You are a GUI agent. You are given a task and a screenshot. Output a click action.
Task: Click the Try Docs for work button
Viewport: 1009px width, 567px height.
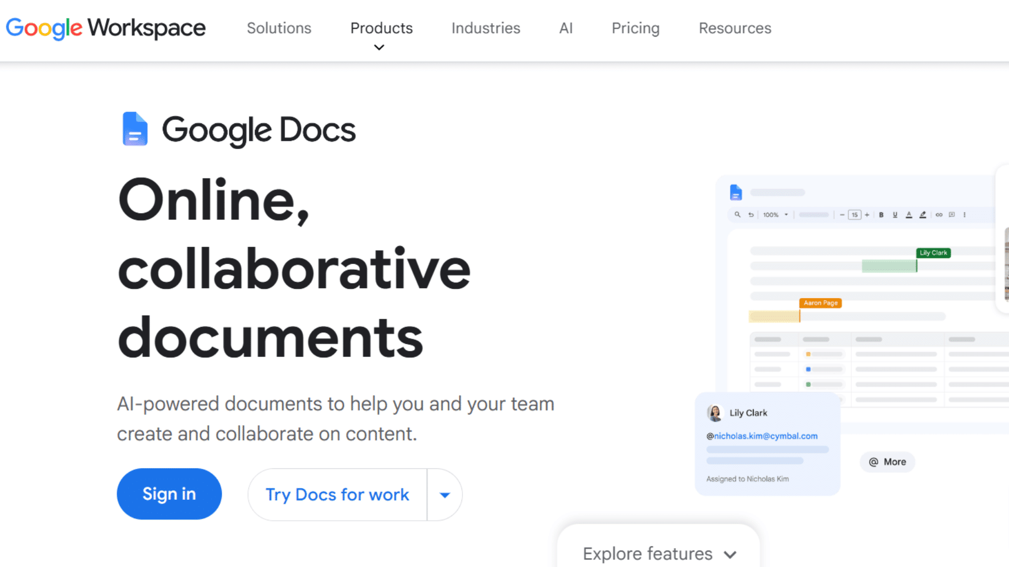pos(337,495)
